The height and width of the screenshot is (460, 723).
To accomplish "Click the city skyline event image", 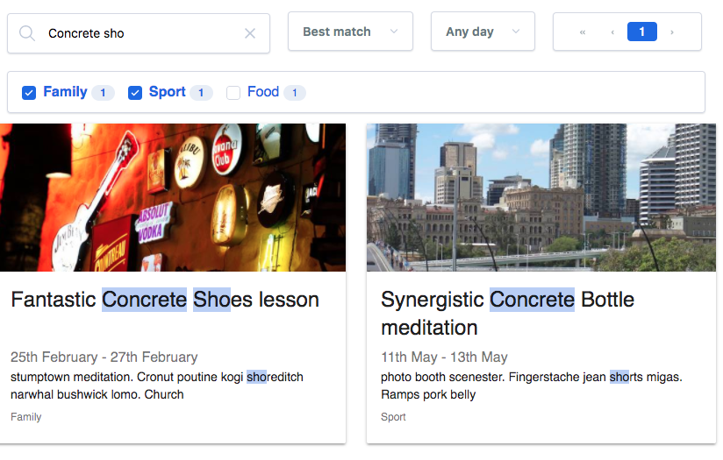I will (541, 197).
